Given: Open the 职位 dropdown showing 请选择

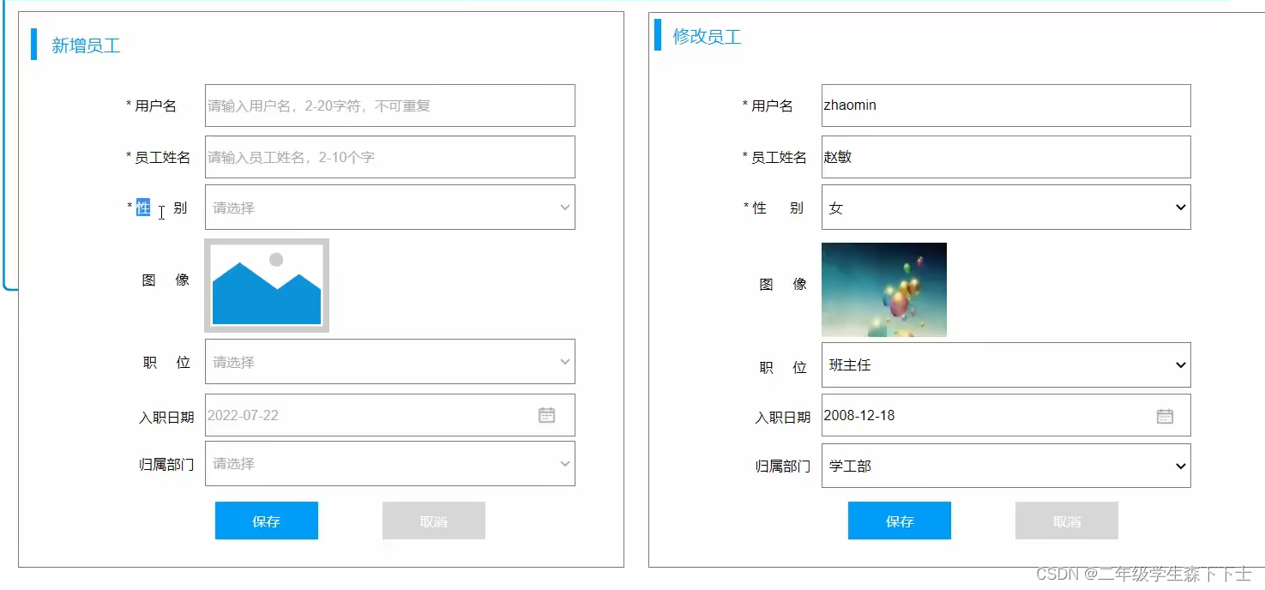Looking at the screenshot, I should pos(389,361).
